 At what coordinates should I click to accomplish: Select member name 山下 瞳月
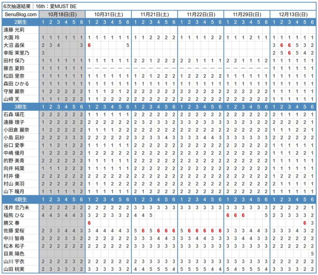pyautogui.click(x=14, y=192)
